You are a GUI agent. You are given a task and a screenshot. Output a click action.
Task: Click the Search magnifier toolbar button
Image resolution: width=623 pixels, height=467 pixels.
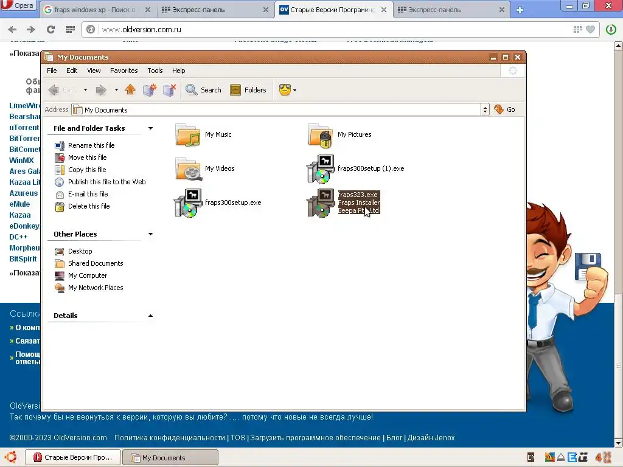[x=203, y=90]
